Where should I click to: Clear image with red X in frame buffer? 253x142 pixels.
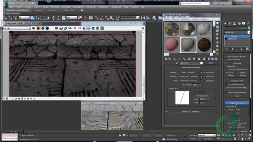(x=75, y=28)
